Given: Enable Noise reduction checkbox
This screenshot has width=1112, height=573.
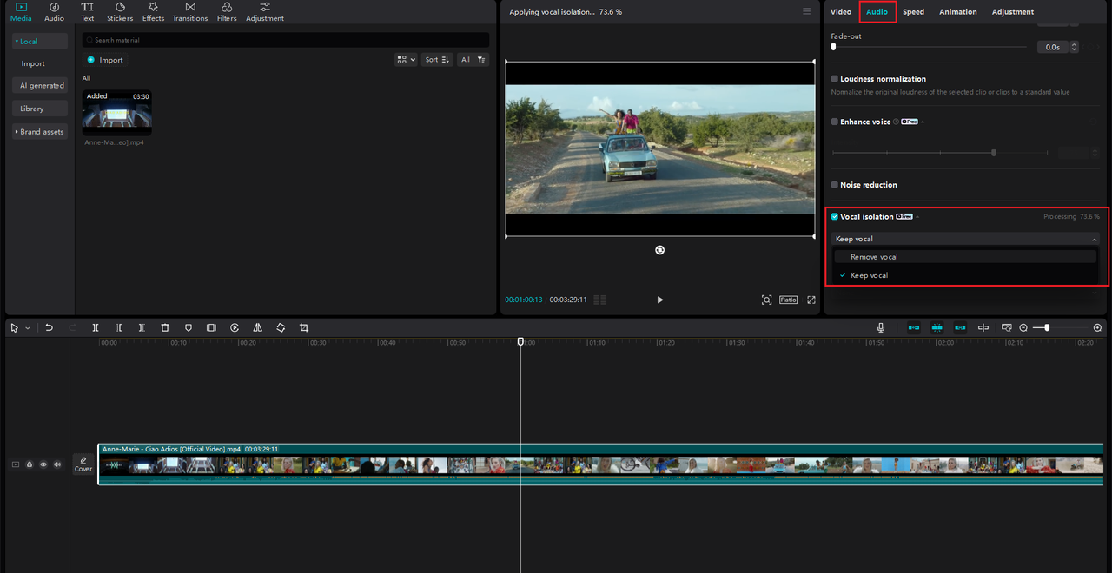Looking at the screenshot, I should point(835,185).
